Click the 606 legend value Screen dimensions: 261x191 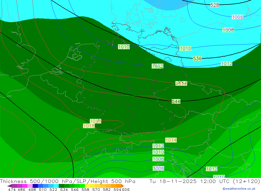126,189
